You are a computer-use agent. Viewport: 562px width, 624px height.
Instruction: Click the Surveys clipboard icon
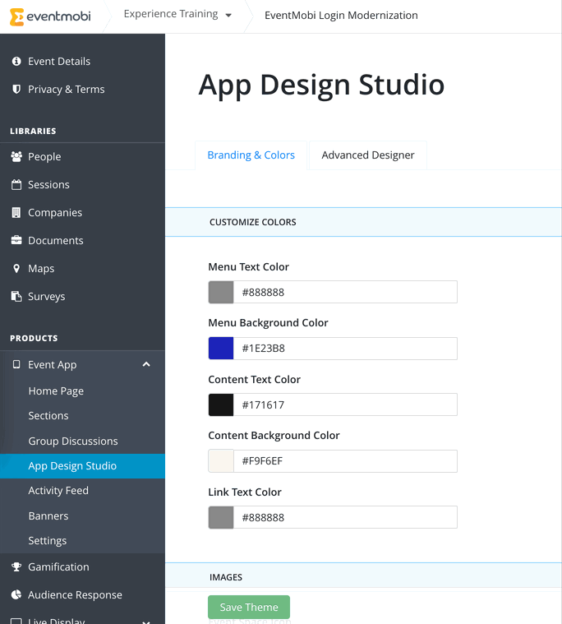click(x=16, y=297)
